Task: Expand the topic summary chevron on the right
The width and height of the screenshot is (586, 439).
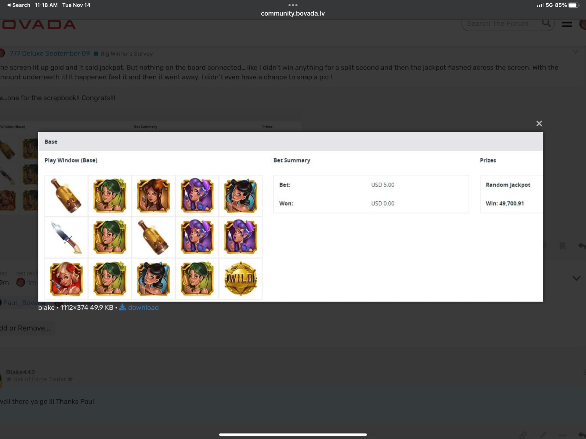Action: [x=576, y=278]
